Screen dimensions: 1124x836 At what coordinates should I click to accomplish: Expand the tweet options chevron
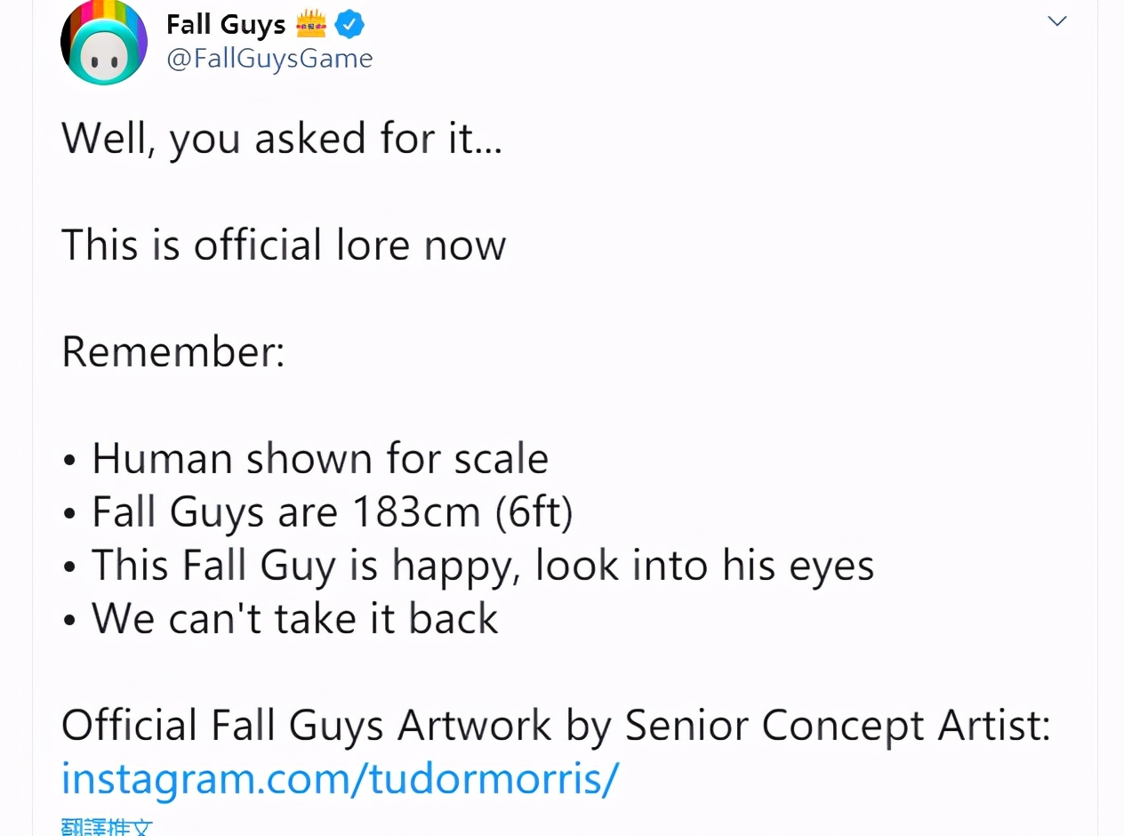click(x=1057, y=21)
